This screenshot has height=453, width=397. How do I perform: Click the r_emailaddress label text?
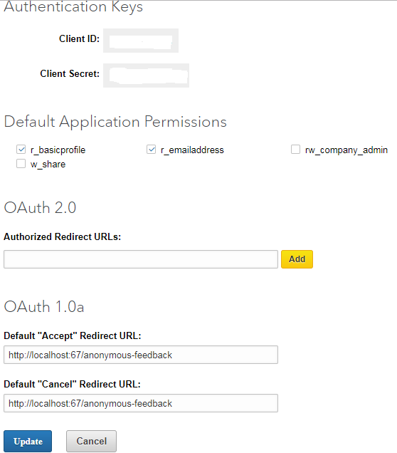(x=192, y=150)
